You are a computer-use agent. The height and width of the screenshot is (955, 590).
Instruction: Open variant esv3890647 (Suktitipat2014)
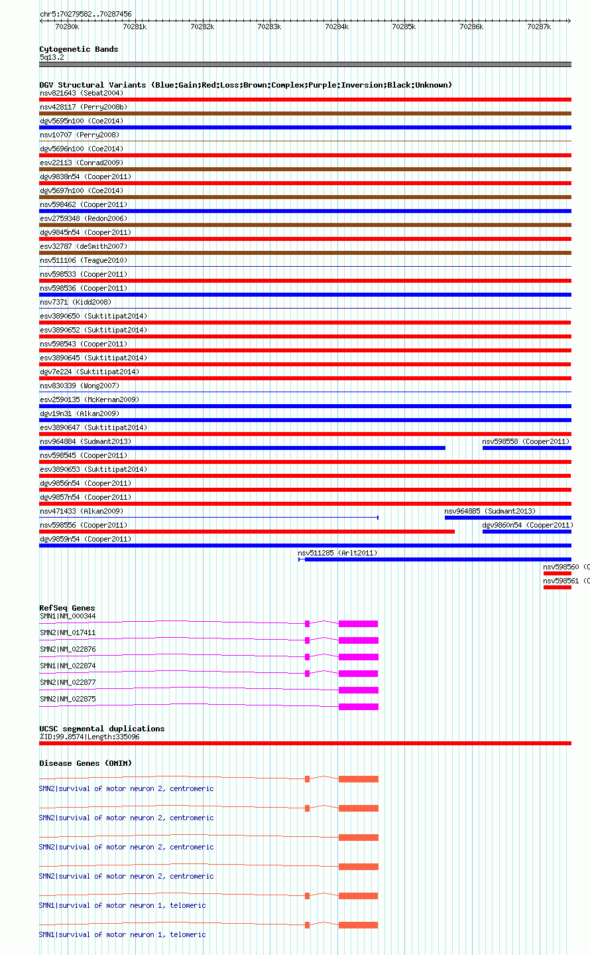pyautogui.click(x=93, y=427)
